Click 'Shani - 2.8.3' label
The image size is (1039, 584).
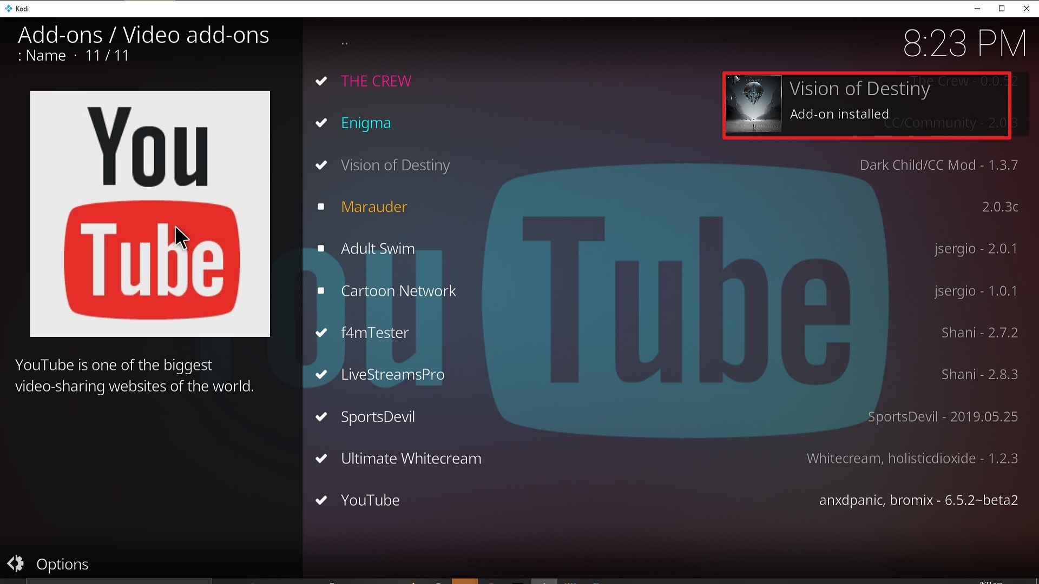(980, 375)
